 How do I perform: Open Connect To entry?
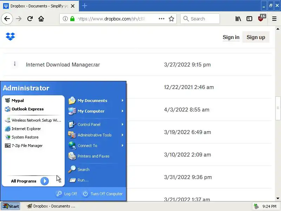click(x=96, y=146)
